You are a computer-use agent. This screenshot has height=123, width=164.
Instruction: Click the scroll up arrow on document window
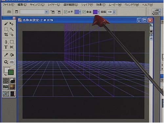click(x=151, y=38)
